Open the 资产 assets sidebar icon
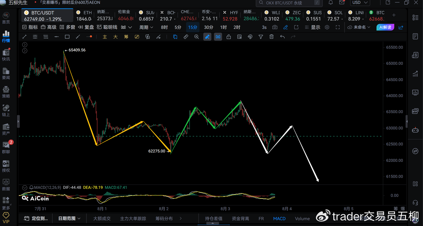Image resolution: width=423 pixels, height=226 pixels. point(6,129)
